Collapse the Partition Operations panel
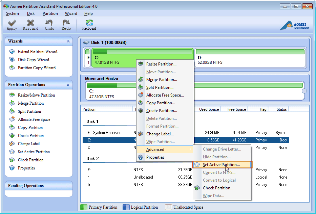 68,85
